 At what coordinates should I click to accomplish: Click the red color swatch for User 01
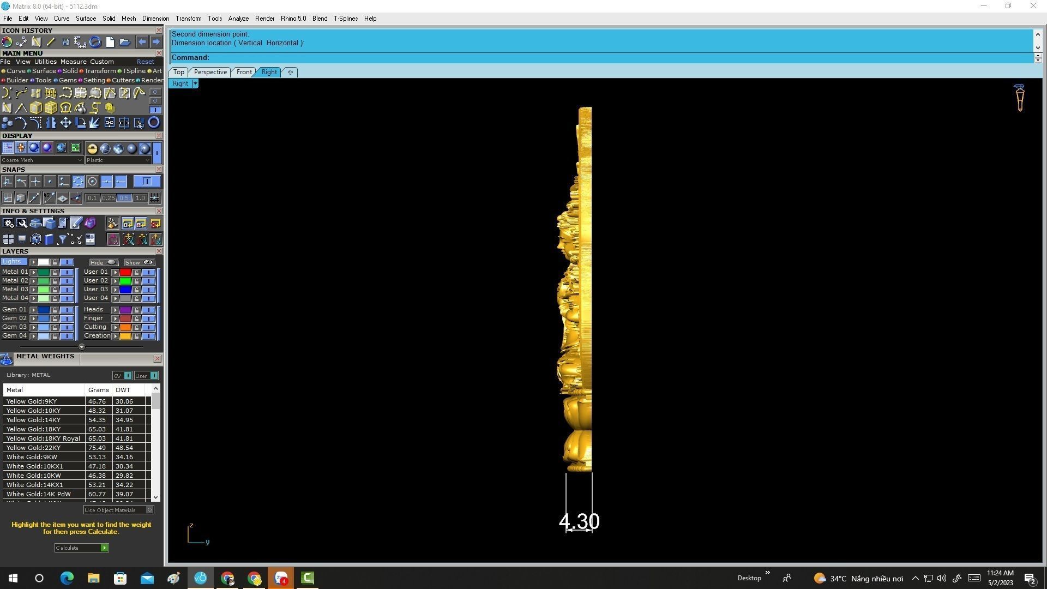point(125,272)
